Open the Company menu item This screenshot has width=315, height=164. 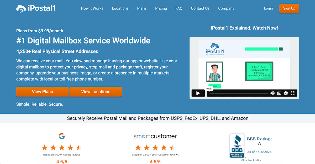[226, 8]
